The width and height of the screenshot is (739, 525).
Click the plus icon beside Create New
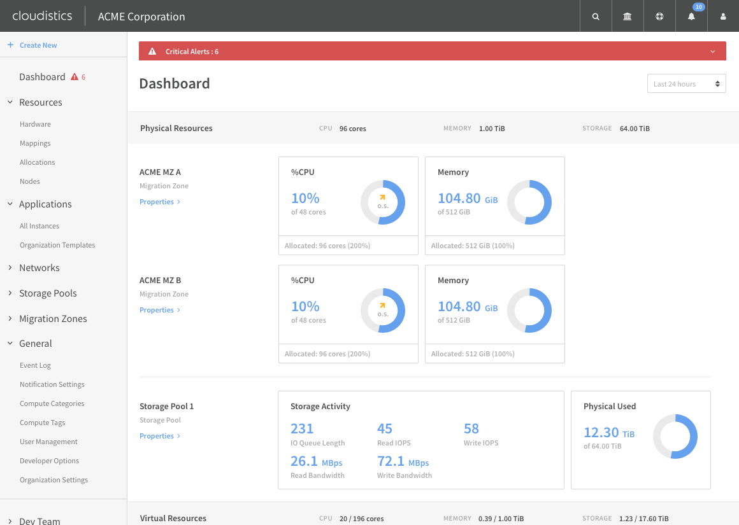tap(10, 45)
